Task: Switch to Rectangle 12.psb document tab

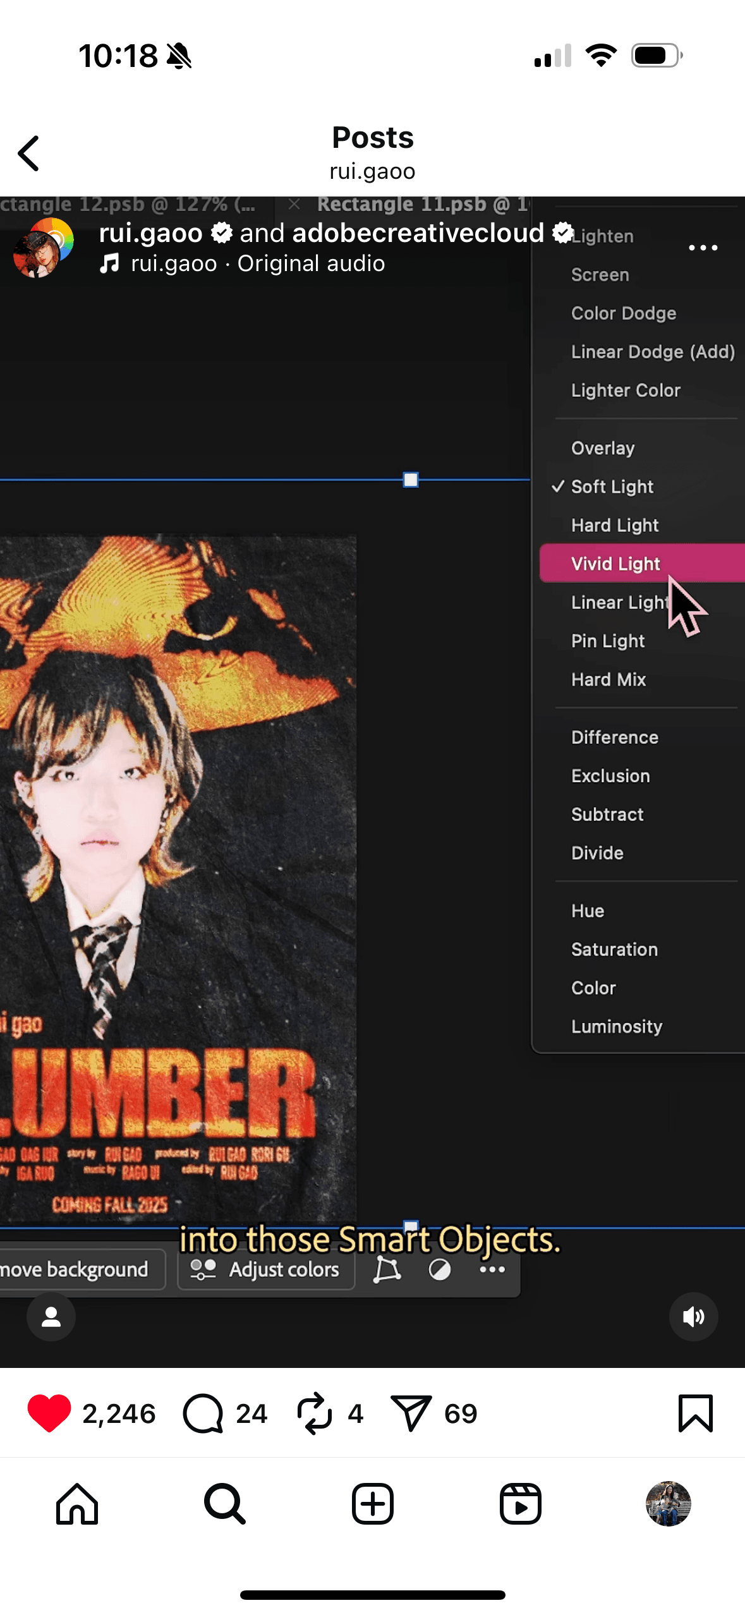Action: click(x=126, y=205)
